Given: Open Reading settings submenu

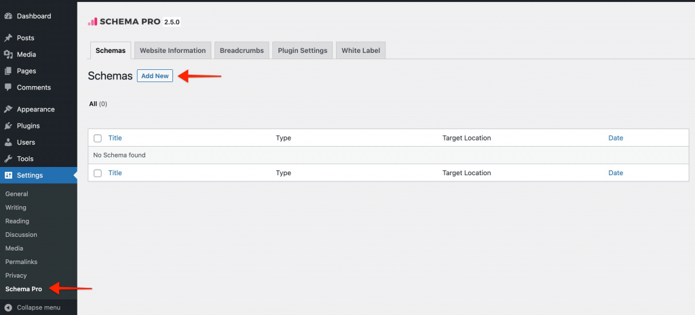Looking at the screenshot, I should [17, 221].
